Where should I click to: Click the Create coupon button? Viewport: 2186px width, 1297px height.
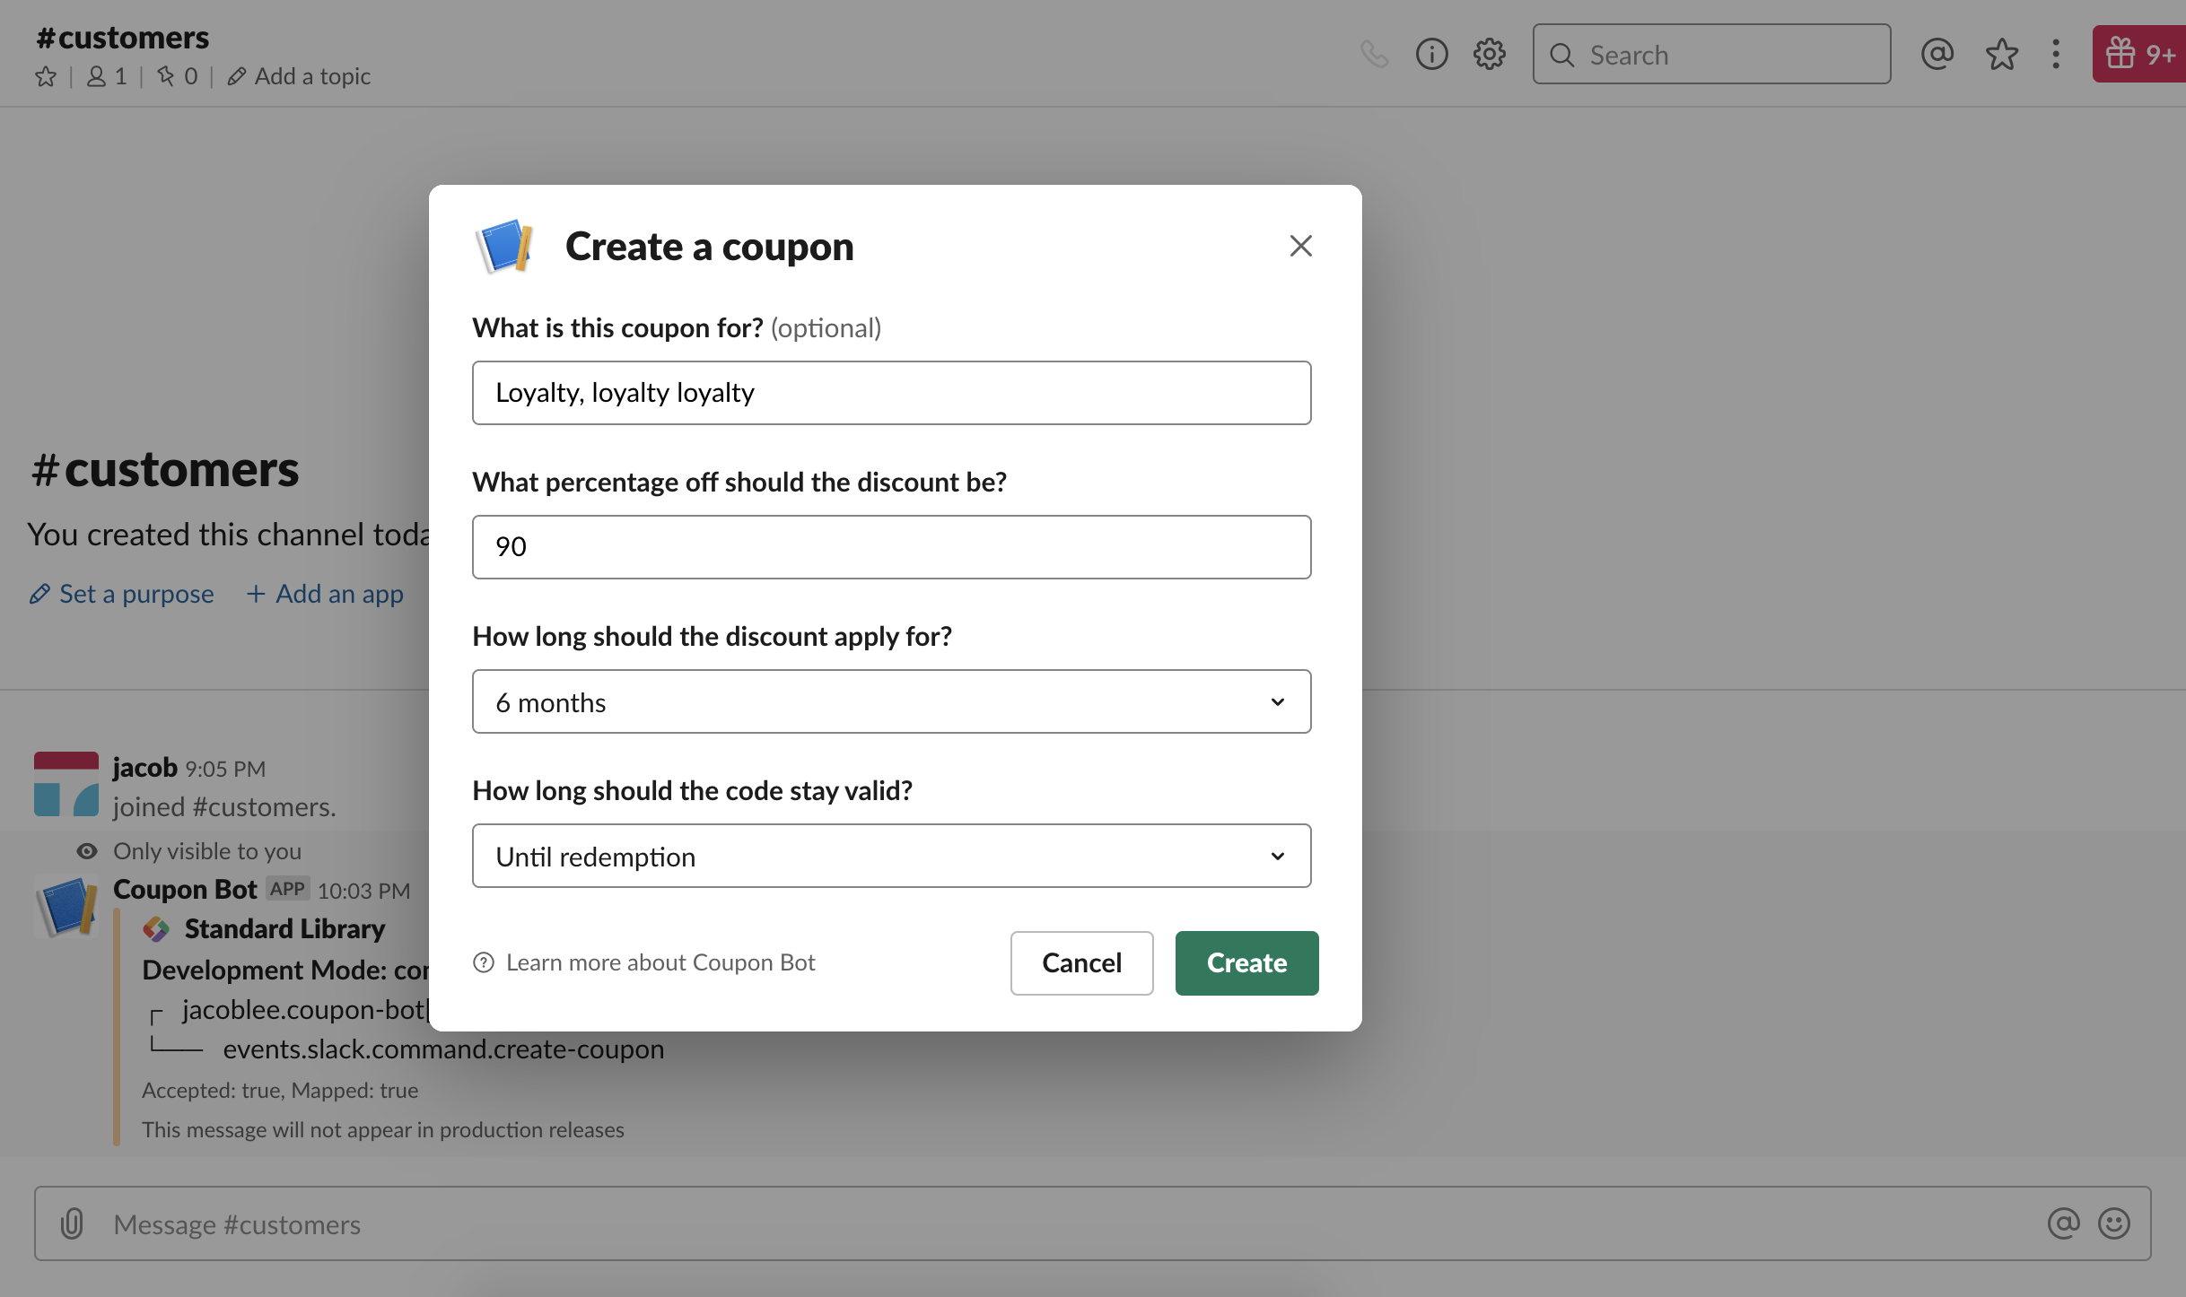tap(1246, 962)
